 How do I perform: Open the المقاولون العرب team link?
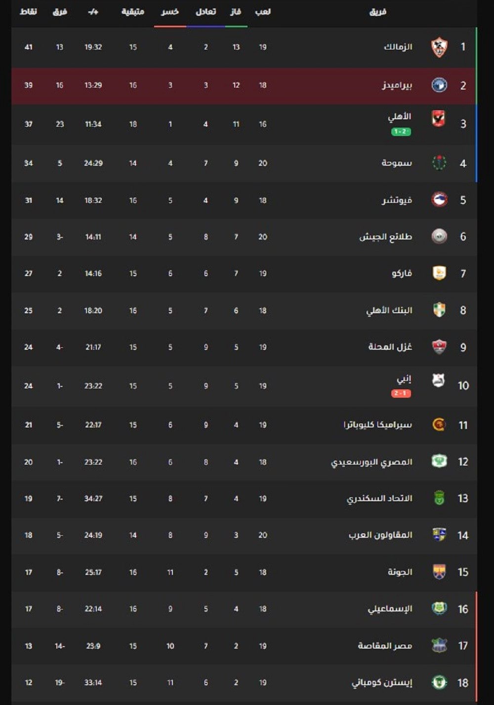pyautogui.click(x=380, y=535)
